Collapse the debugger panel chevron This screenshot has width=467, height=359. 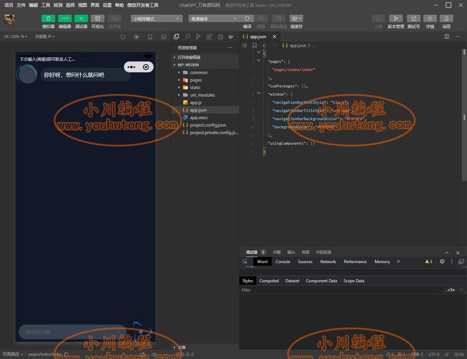click(447, 253)
